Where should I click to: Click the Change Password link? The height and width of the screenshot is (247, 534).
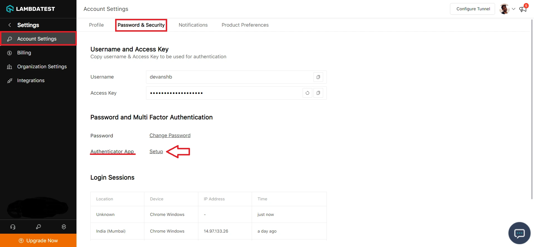click(170, 135)
